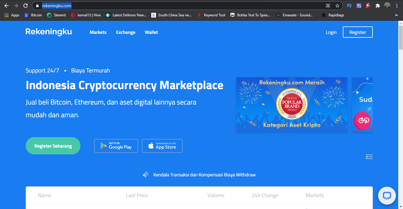This screenshot has width=403, height=209.
Task: Get the app on Google Play
Action: (116, 146)
